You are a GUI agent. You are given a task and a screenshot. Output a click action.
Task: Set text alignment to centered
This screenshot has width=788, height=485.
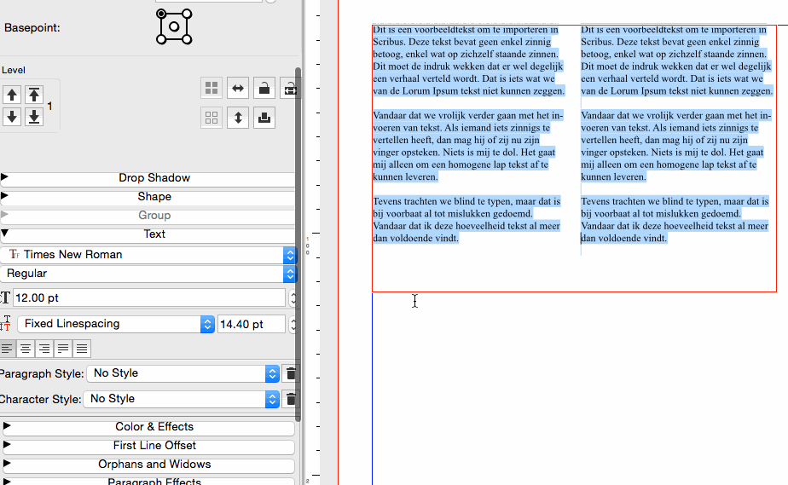pos(26,348)
